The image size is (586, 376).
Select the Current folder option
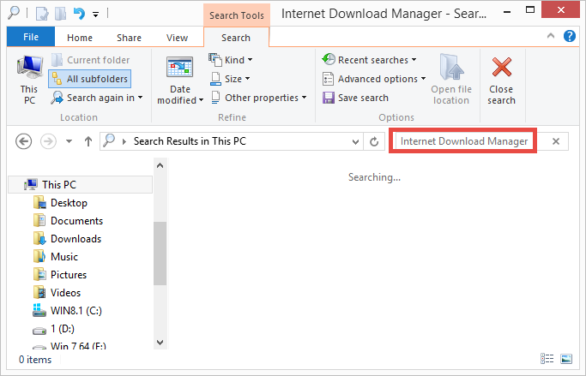pos(90,60)
